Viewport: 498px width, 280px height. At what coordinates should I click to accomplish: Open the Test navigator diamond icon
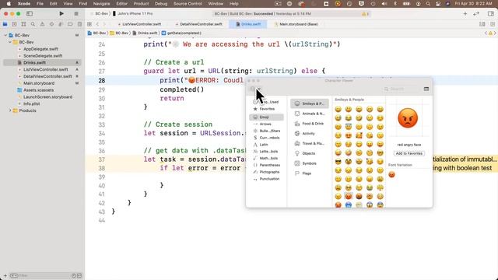tap(51, 24)
